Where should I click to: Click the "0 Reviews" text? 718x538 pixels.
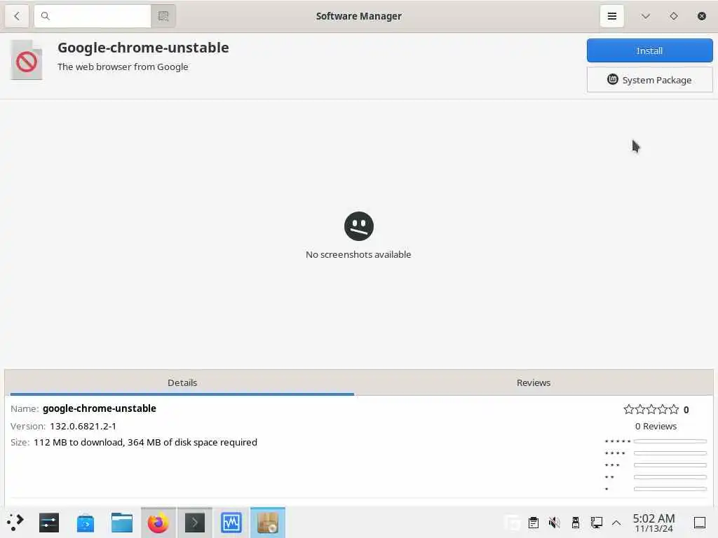(x=656, y=426)
